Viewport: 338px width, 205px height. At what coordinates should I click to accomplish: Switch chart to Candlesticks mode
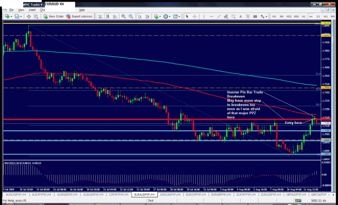coord(108,16)
